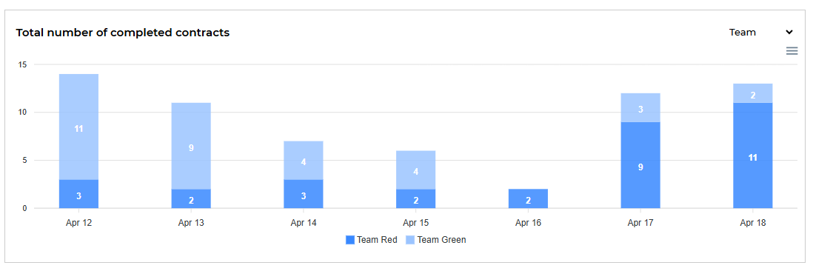The height and width of the screenshot is (271, 813).
Task: Click Team Red legend color swatch
Action: pyautogui.click(x=350, y=240)
